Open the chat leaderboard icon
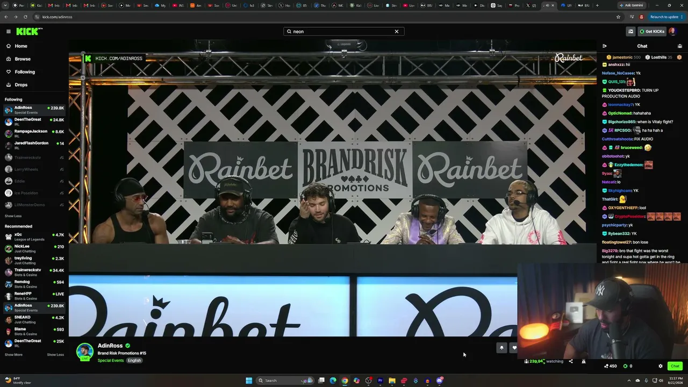This screenshot has width=688, height=387. click(680, 46)
